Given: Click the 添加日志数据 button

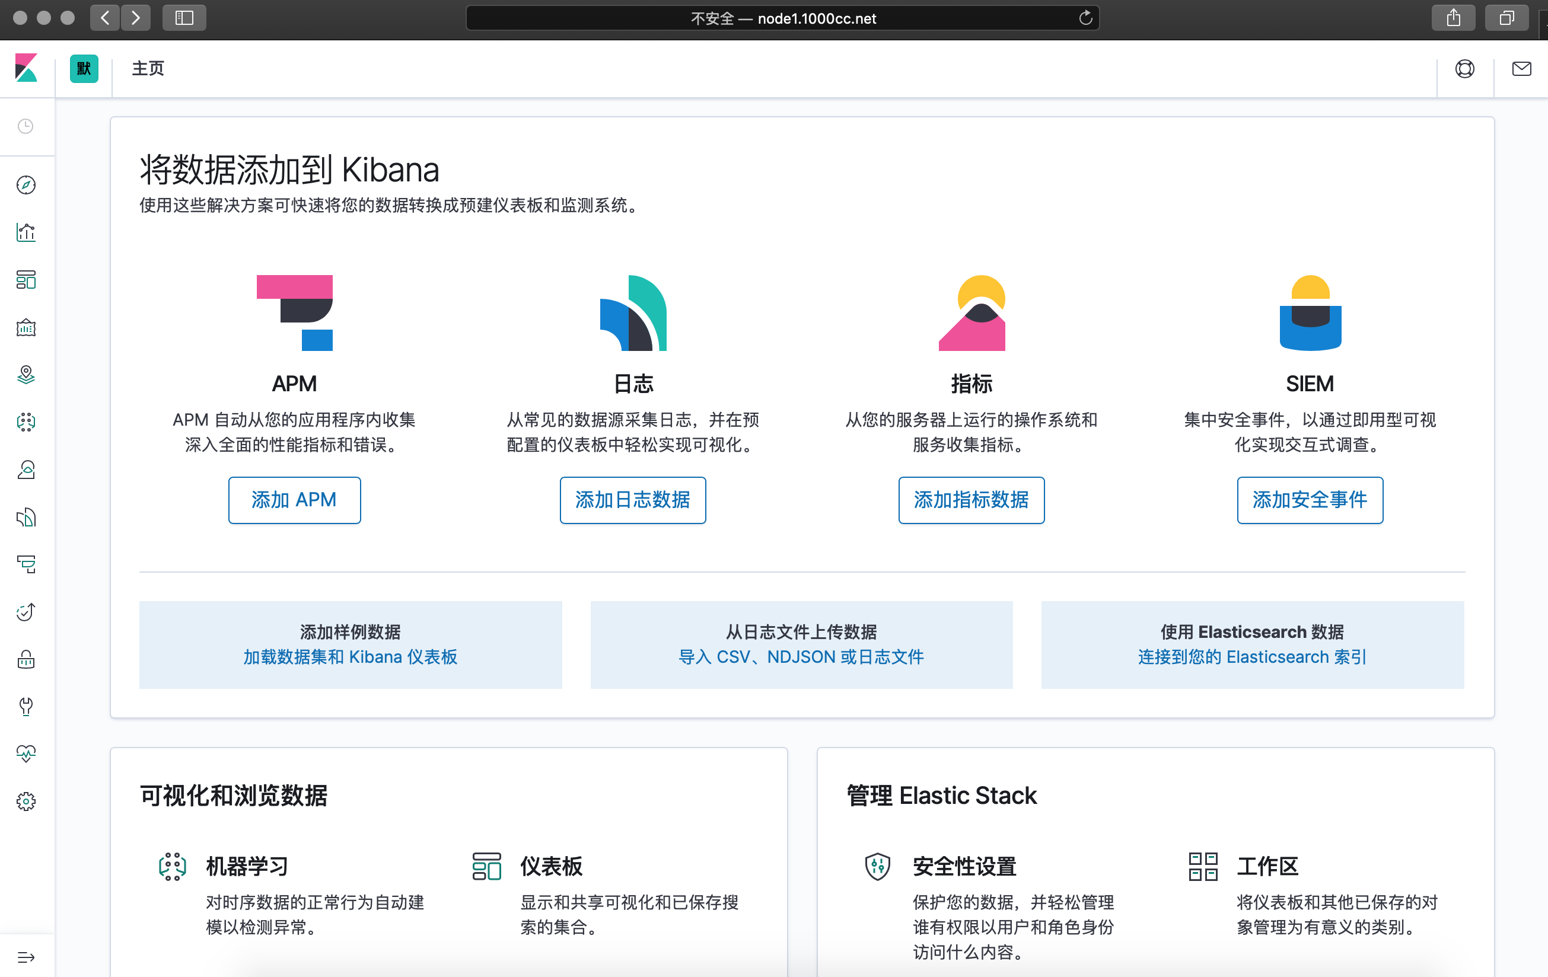Looking at the screenshot, I should (633, 499).
